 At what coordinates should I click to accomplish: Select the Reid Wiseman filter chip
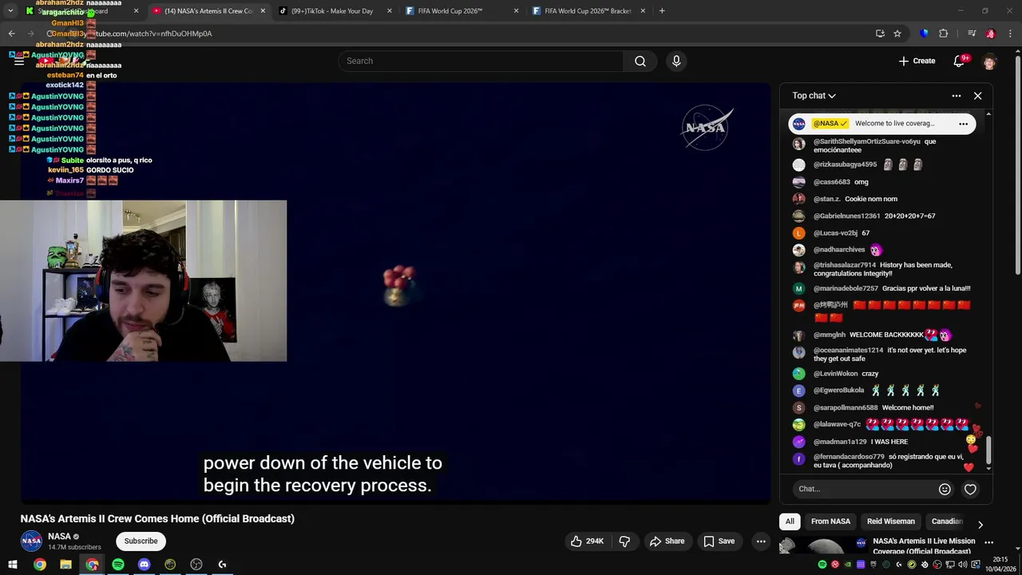pyautogui.click(x=891, y=521)
